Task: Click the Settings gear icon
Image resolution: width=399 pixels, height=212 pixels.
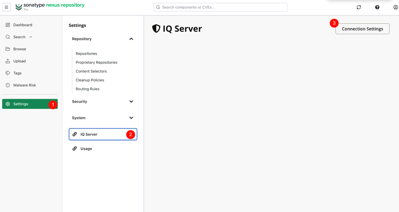Action: click(x=8, y=104)
